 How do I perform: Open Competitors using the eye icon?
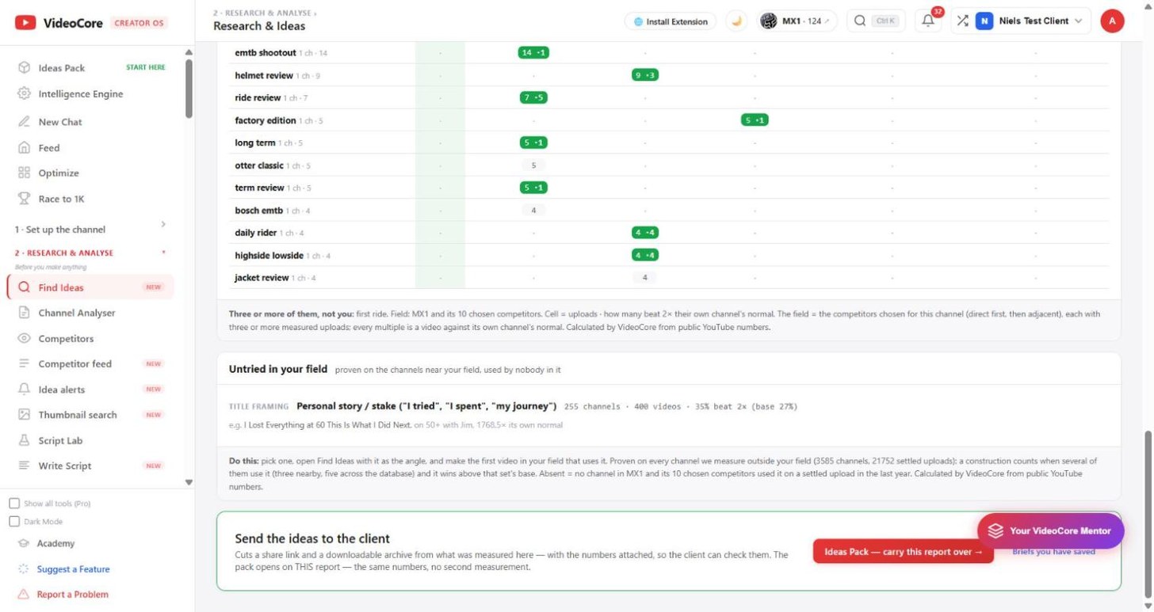pos(24,338)
